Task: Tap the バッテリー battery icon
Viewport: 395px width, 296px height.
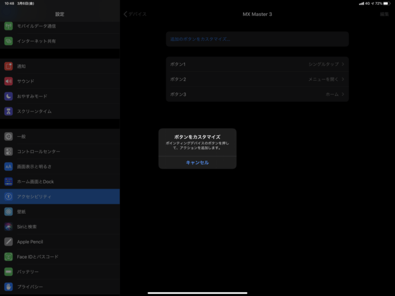Action: tap(8, 272)
